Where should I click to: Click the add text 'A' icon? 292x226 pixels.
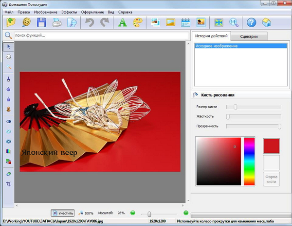tap(122, 22)
